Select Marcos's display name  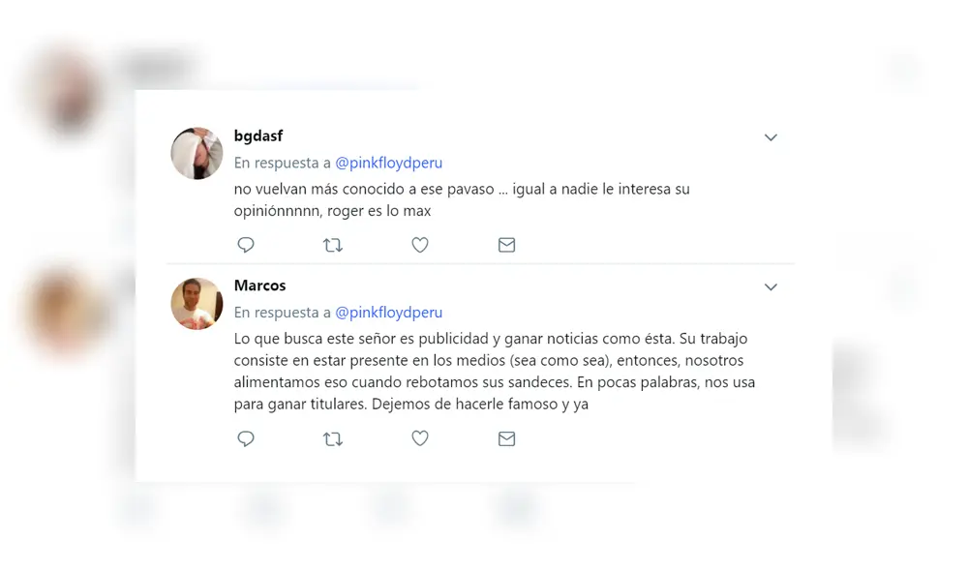click(259, 285)
